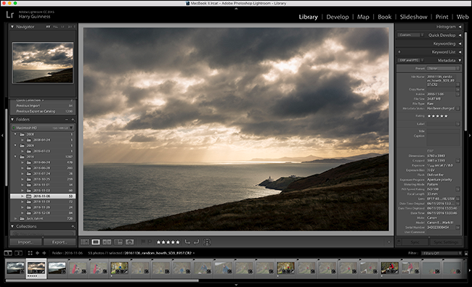Click the Sync Settings button
472x287 pixels.
446,242
